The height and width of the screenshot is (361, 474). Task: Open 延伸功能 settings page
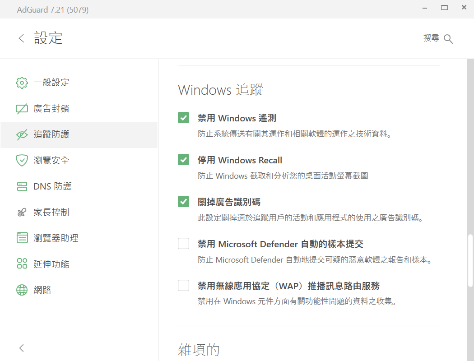(79, 264)
